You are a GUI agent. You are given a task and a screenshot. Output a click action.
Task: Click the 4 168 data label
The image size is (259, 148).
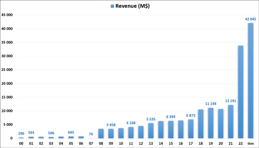[131, 123]
